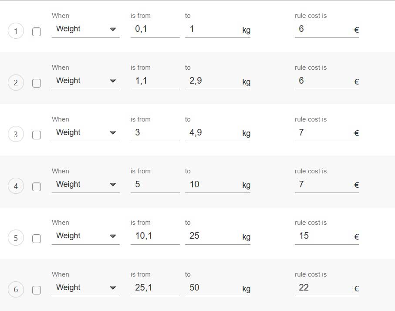Screen dimensions: 395x311
Task: Click the rule number 1 circle badge
Action: [16, 31]
